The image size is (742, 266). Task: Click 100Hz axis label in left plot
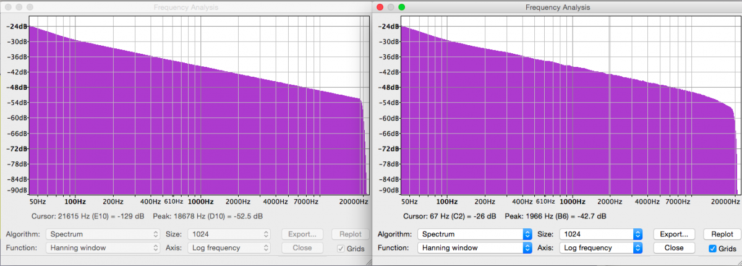point(75,202)
